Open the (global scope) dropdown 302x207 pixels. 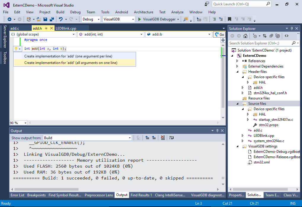43,34
